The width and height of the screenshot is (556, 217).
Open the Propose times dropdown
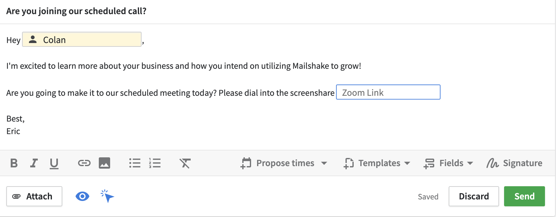tap(284, 163)
